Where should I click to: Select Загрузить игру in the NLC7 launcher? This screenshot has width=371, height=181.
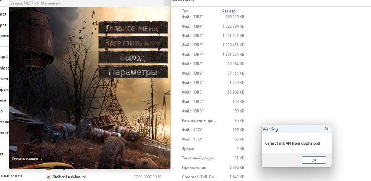coord(133,42)
